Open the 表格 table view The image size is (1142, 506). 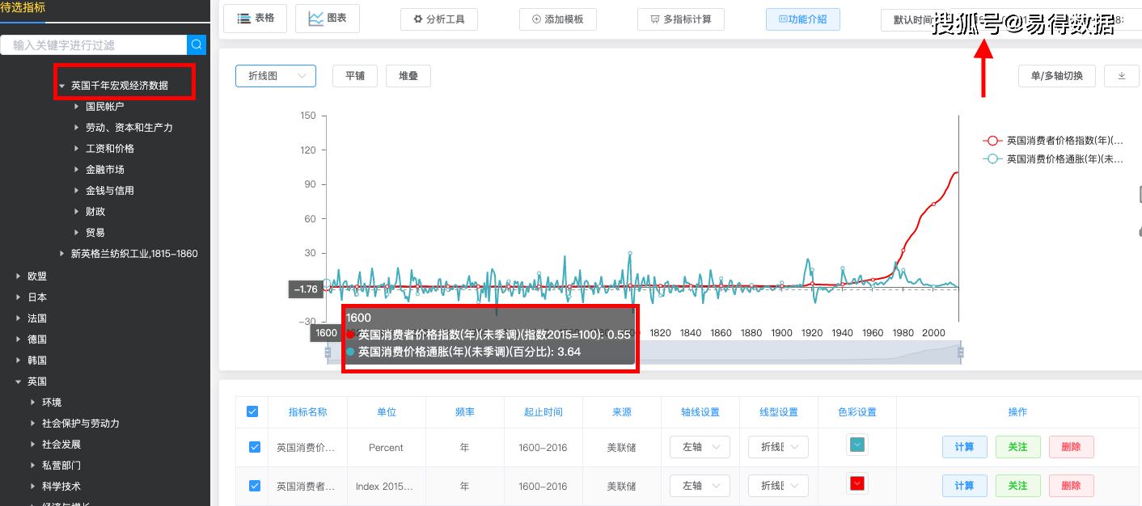point(256,18)
